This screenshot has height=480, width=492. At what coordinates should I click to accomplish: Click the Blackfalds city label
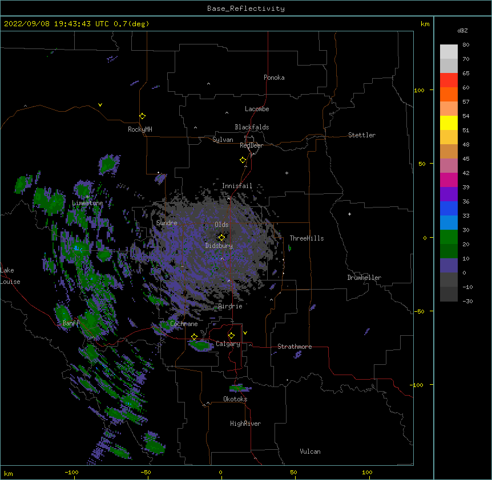[252, 127]
